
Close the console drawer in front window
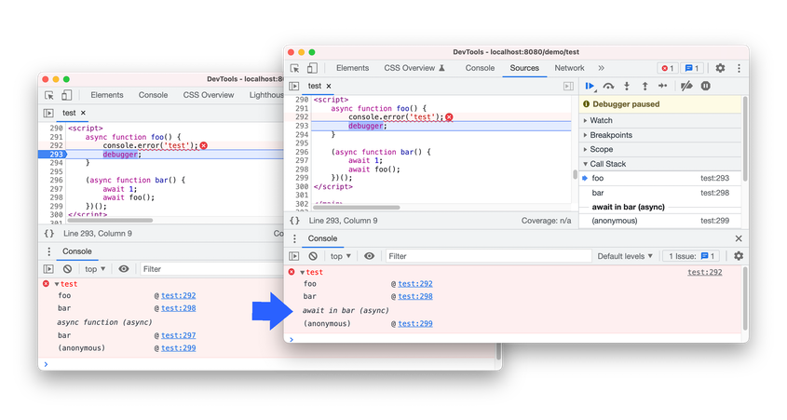pos(739,238)
